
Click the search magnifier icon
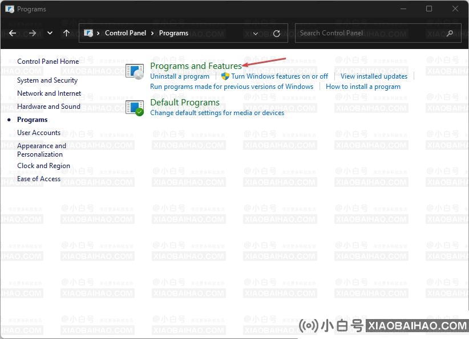point(450,33)
